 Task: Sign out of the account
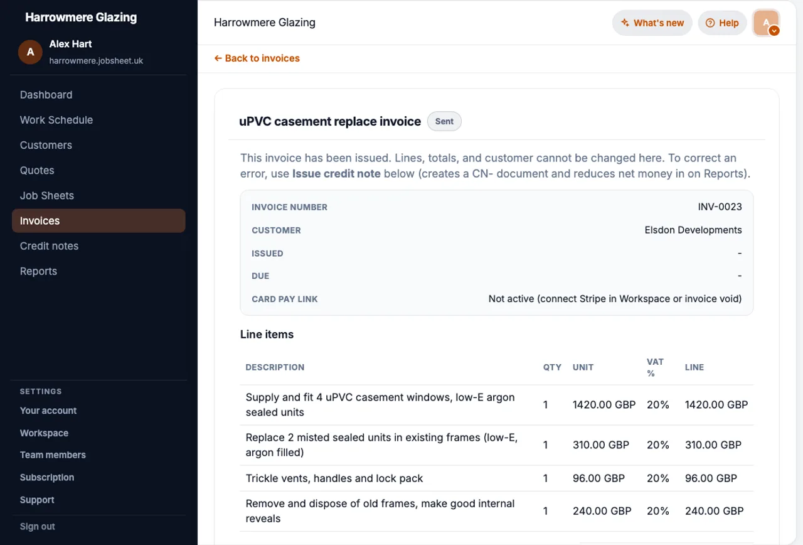click(38, 527)
